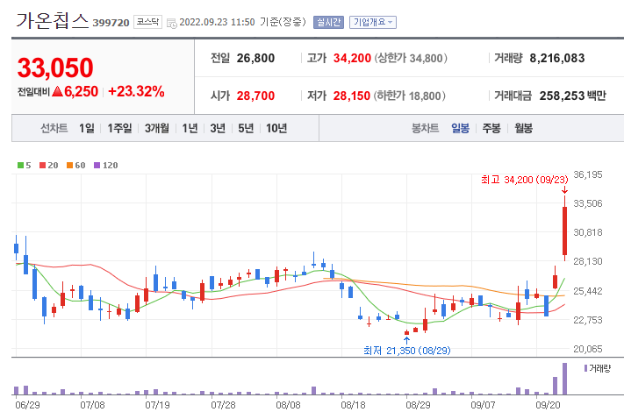Viewport: 624px width, 419px height.
Task: Click the calendar clock icon beside the date
Action: (x=172, y=23)
